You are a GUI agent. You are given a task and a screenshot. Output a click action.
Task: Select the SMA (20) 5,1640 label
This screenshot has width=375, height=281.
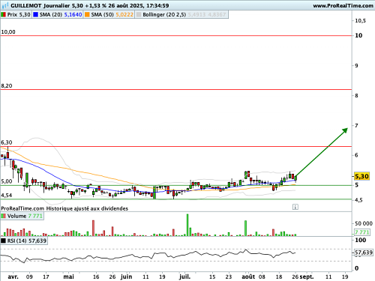click(61, 15)
